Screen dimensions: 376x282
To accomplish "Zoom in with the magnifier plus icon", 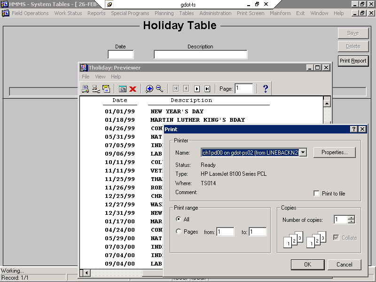I will [x=149, y=89].
